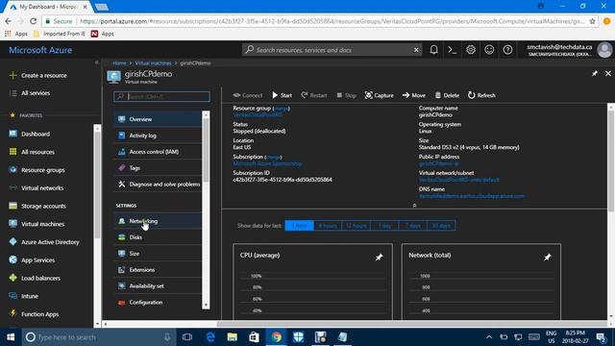Click the Delete toolbar button
The height and width of the screenshot is (346, 615).
tap(447, 95)
